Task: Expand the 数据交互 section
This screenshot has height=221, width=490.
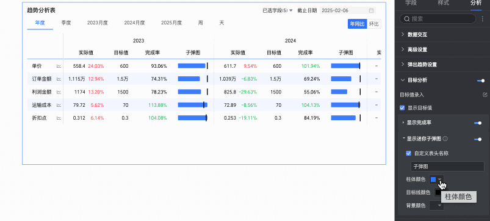Action: 403,34
